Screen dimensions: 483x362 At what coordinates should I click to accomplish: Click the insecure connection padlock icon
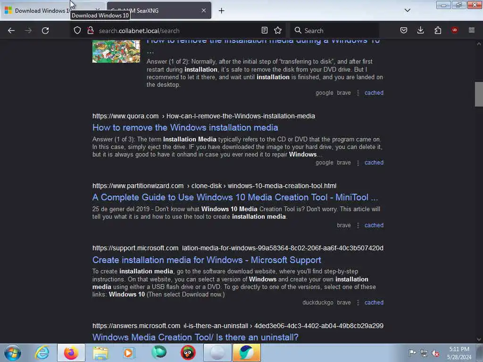tap(90, 30)
